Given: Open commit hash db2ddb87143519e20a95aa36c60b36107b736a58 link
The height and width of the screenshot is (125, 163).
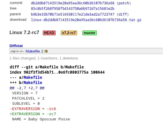Looking at the screenshot, I should coord(73,3).
